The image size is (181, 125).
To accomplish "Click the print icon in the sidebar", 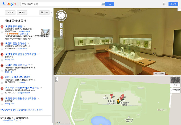I will [x=42, y=12].
